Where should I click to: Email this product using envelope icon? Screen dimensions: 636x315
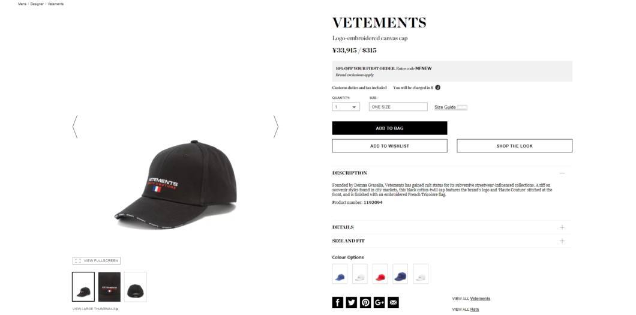[x=393, y=302]
